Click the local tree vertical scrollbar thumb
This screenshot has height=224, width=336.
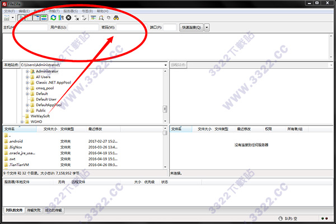165,109
